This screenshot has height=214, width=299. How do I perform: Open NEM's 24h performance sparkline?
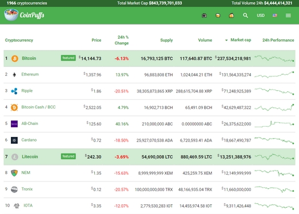[274, 173]
